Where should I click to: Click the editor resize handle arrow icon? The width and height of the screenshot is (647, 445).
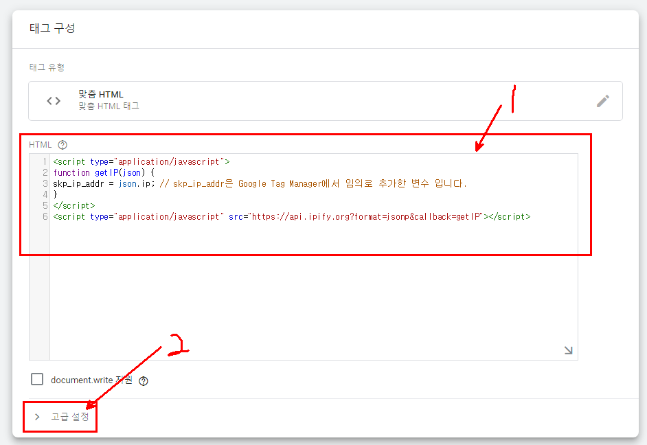(568, 350)
